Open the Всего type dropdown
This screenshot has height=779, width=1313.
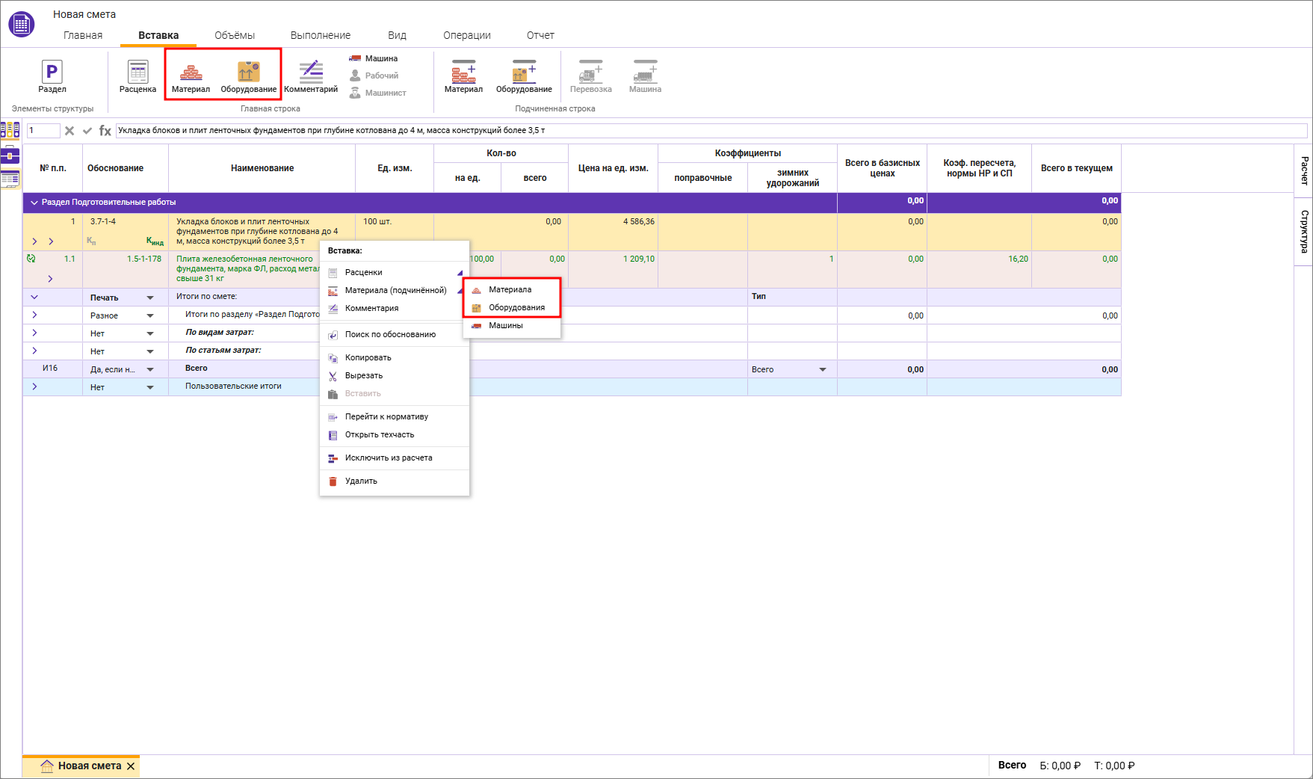(823, 369)
